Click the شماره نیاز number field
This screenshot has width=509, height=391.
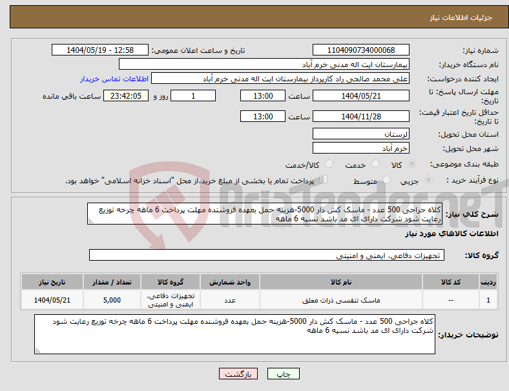point(361,50)
